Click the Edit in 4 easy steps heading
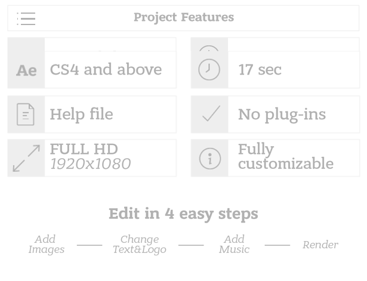Screen dimensions: 367x281 (x=183, y=214)
